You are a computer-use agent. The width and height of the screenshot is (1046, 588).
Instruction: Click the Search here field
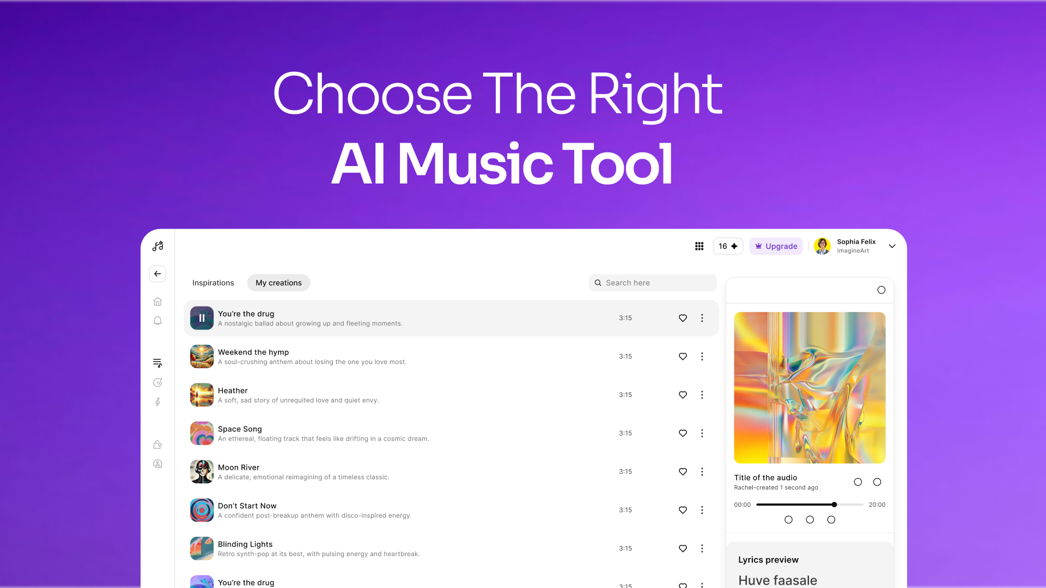[x=653, y=283]
